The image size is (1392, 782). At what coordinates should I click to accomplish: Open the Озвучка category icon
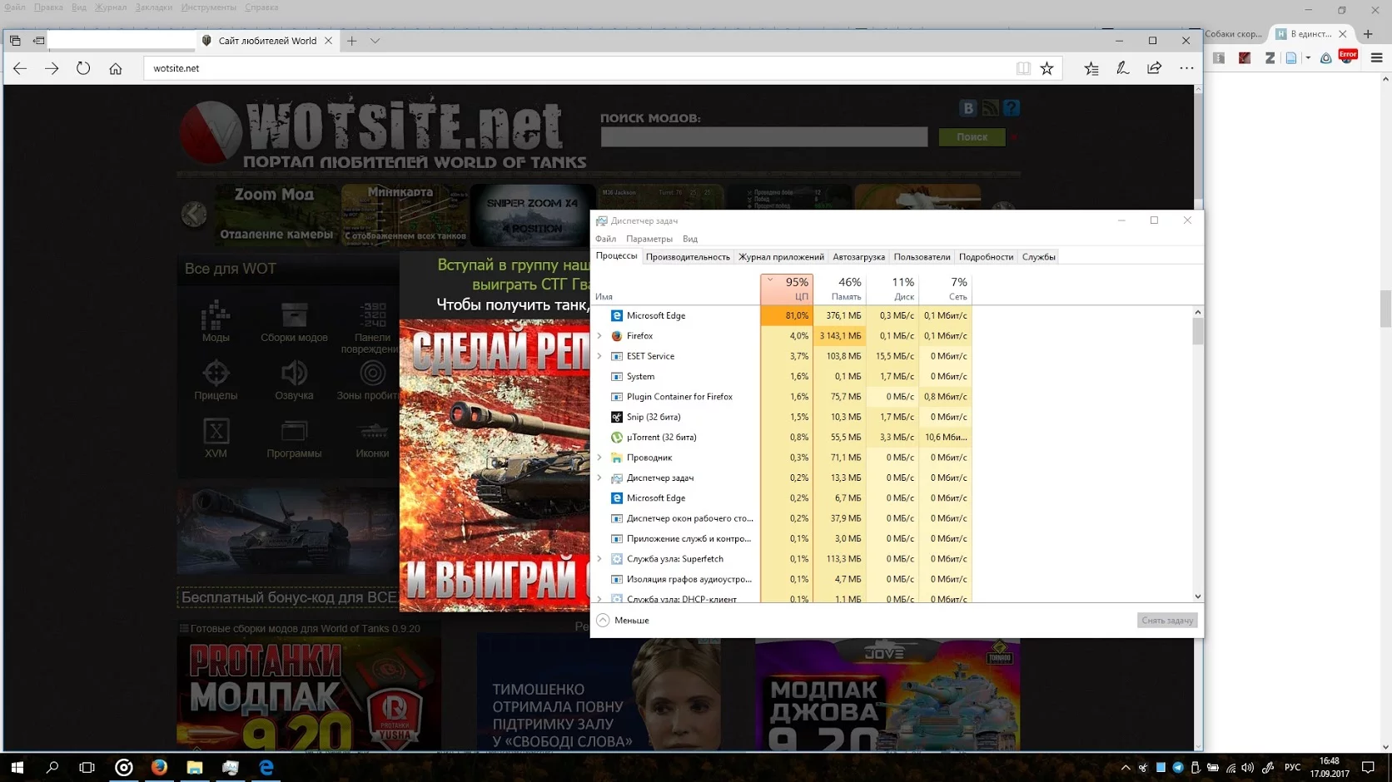point(294,379)
